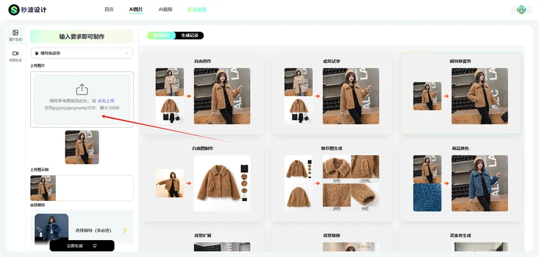Click 选择模特（非必选） text
The image size is (539, 257).
coord(94,231)
